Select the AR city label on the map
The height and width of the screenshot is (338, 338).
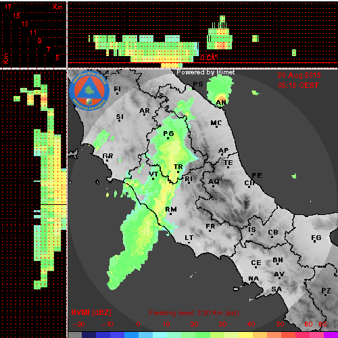[x=145, y=111]
